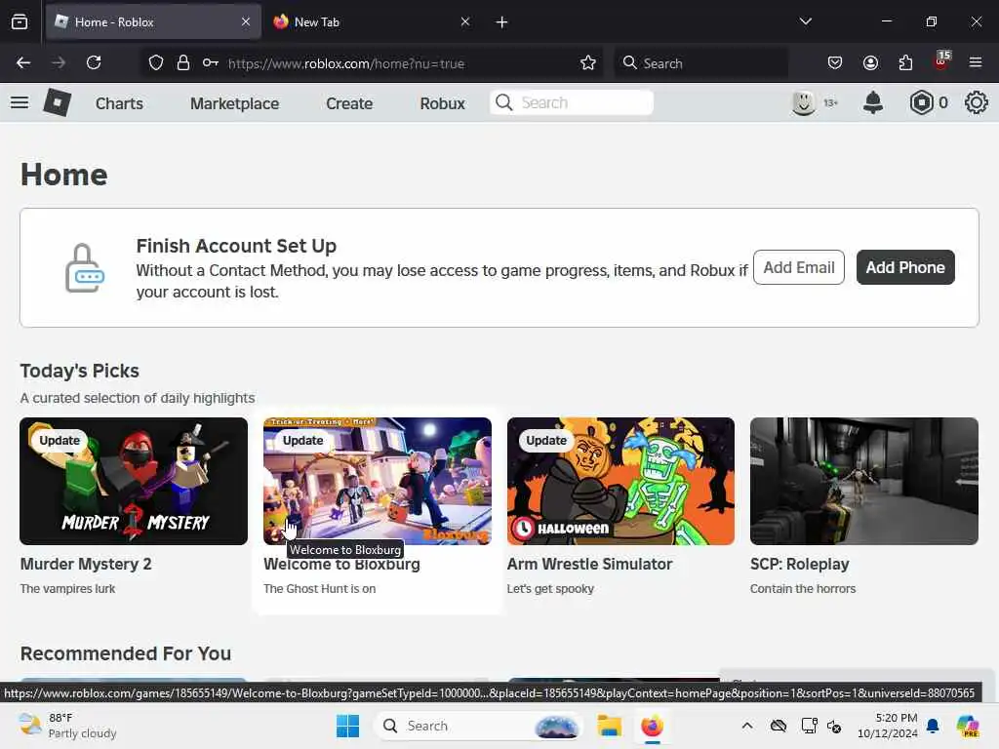Viewport: 999px width, 749px height.
Task: Click the SCP: Roleplay title link
Action: pyautogui.click(x=800, y=565)
